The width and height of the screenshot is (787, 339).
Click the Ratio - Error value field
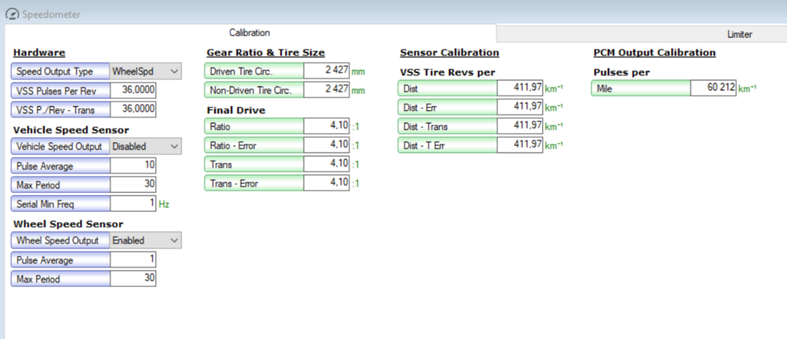click(326, 146)
